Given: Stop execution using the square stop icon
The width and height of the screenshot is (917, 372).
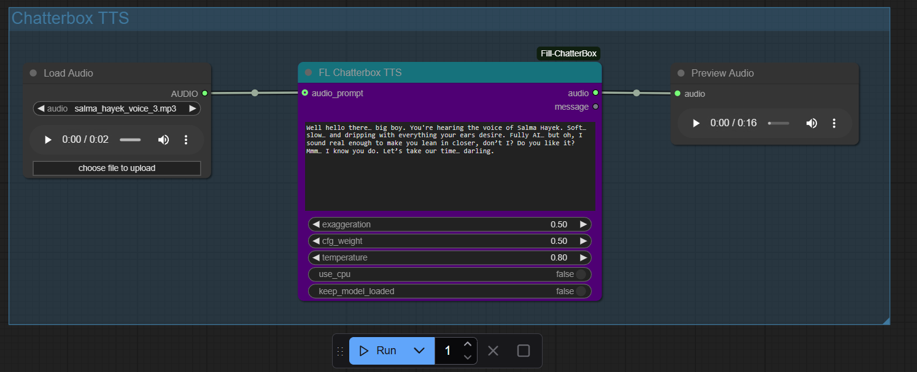Looking at the screenshot, I should [x=523, y=350].
